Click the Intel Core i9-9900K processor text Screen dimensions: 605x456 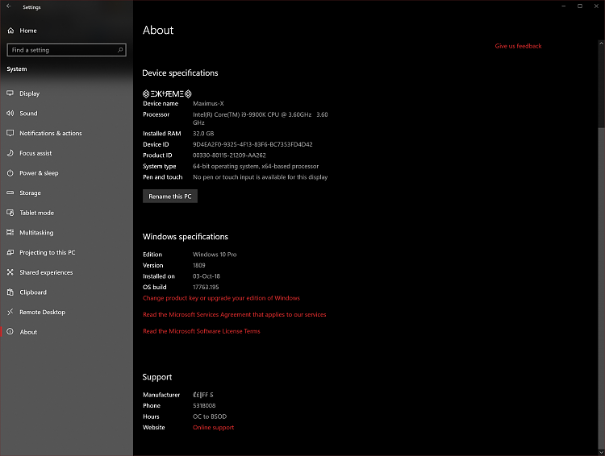[260, 118]
